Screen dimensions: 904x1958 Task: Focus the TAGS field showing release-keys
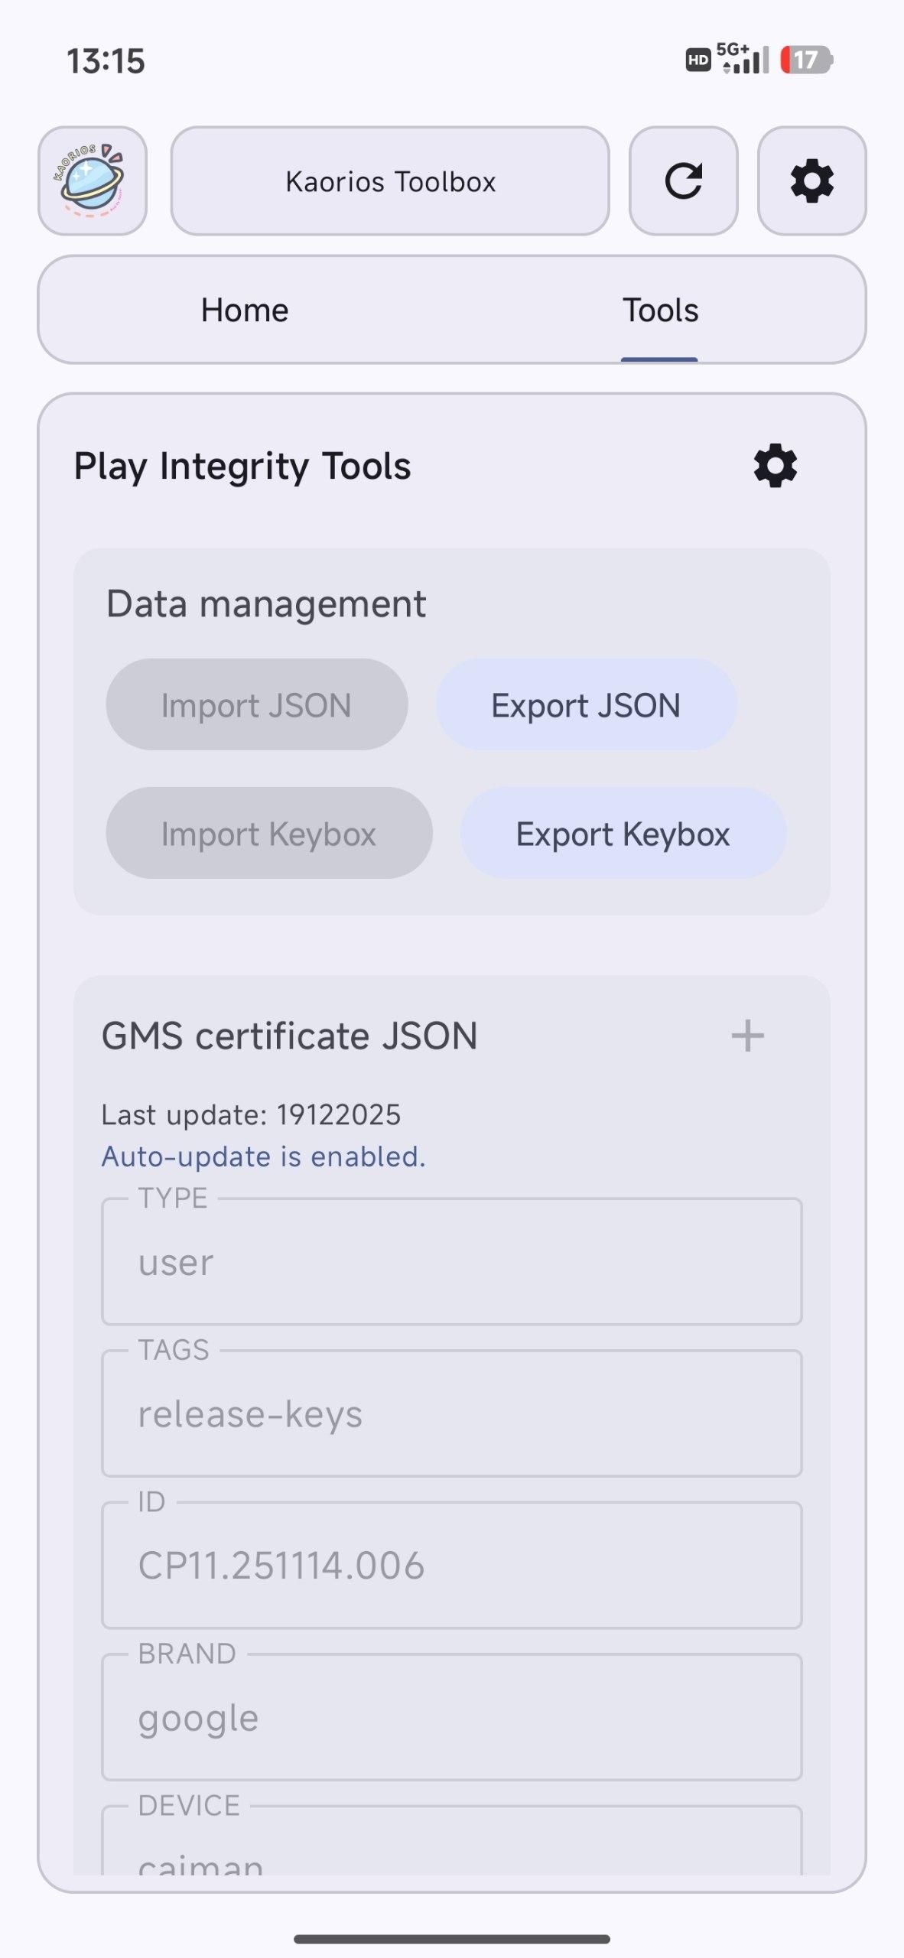pos(451,1413)
